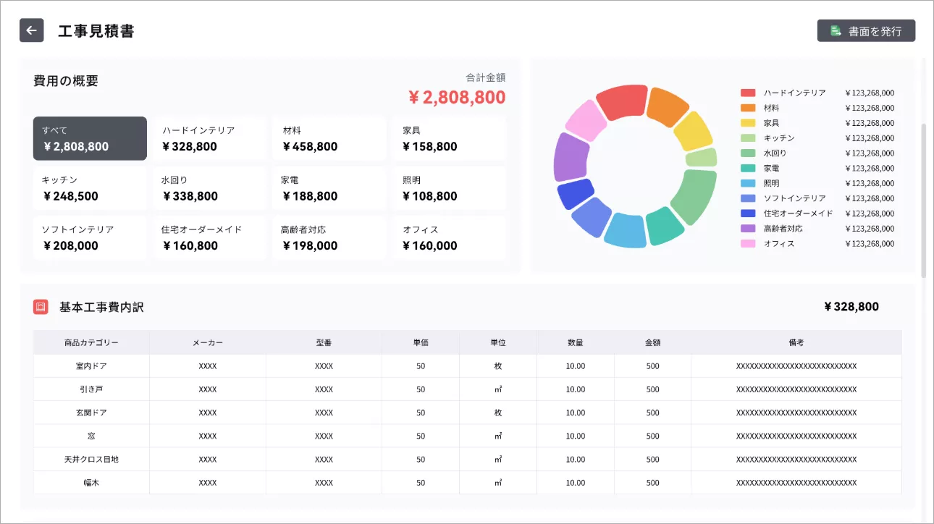934x524 pixels.
Task: Click the yellow 家具 legend swatch
Action: tap(748, 123)
